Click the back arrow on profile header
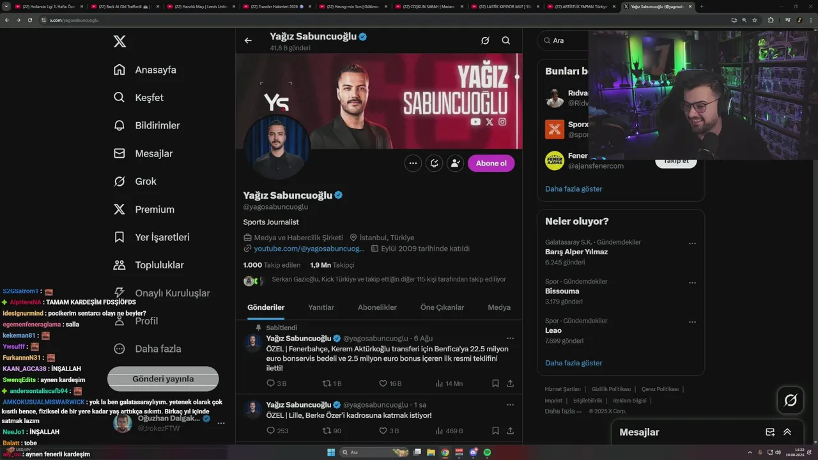Viewport: 818px width, 460px height. (x=248, y=41)
